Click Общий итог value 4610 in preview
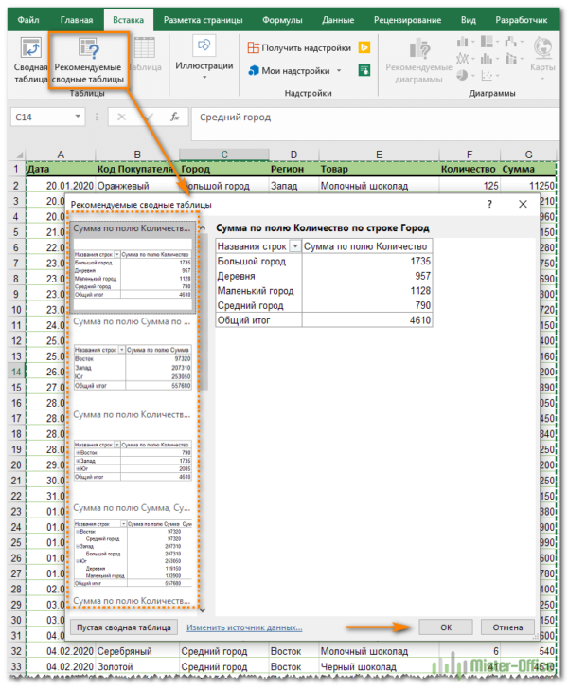 tap(420, 320)
